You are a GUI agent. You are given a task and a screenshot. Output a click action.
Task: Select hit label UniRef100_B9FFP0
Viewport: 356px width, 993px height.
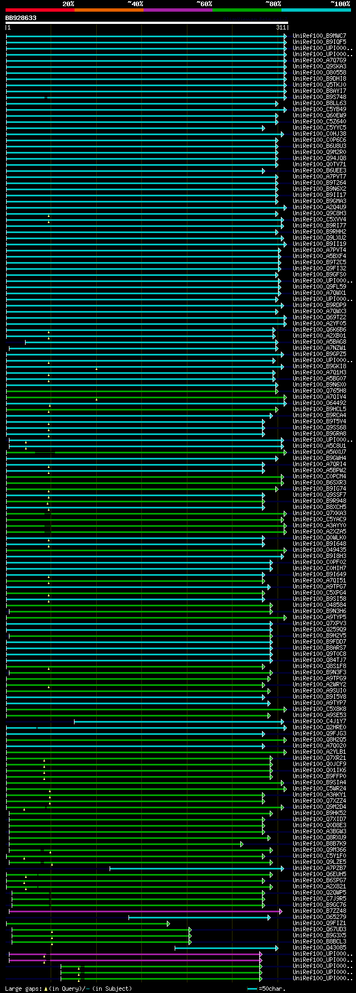click(319, 777)
